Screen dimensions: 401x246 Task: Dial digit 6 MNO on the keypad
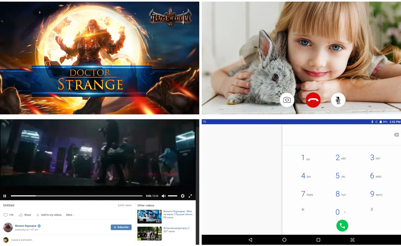click(x=375, y=176)
